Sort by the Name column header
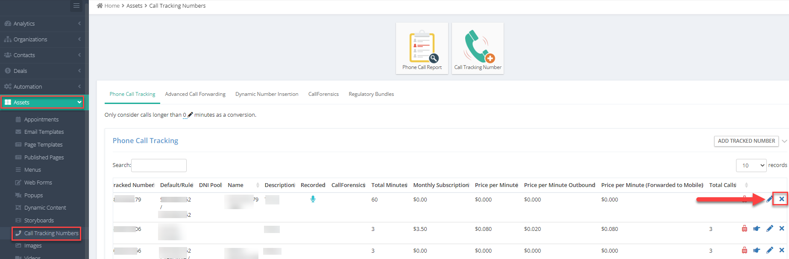This screenshot has height=259, width=789. coord(243,185)
